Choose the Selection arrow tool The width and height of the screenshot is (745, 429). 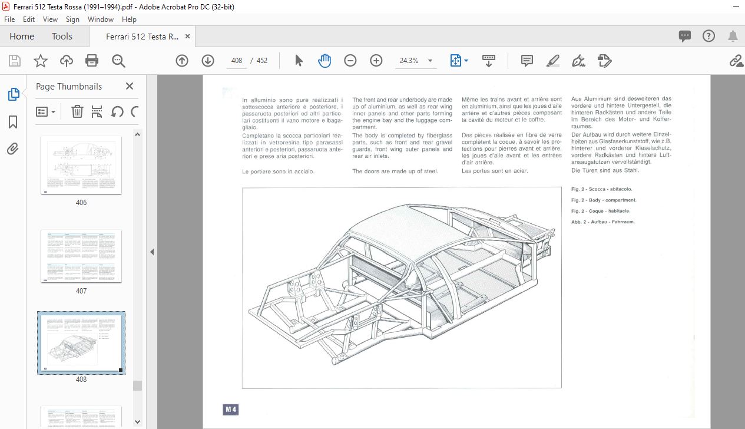coord(299,61)
